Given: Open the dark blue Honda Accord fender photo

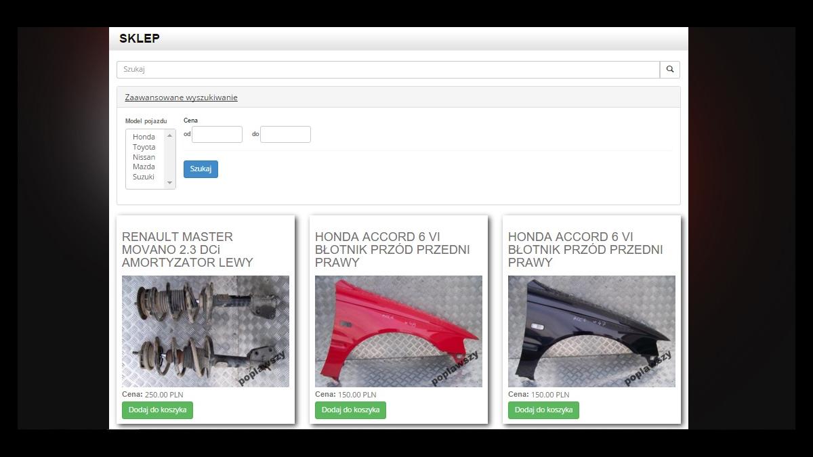Looking at the screenshot, I should 591,331.
